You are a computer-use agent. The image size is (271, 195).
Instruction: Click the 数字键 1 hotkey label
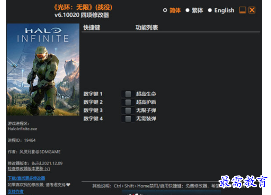(93, 94)
